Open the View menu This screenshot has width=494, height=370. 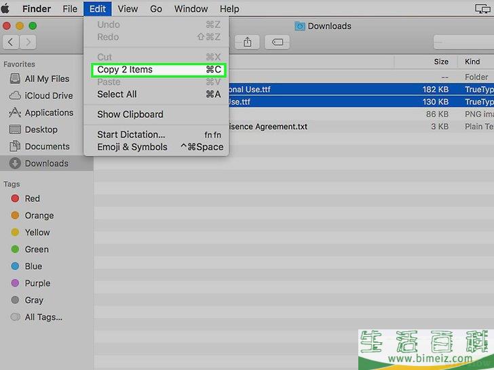pyautogui.click(x=128, y=9)
